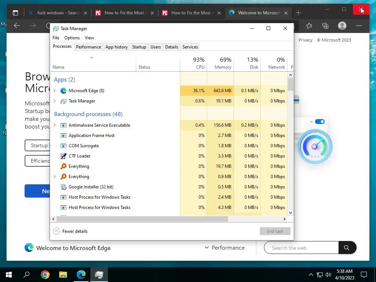Open Task Manager File menu
This screenshot has height=282, width=376.
56,38
